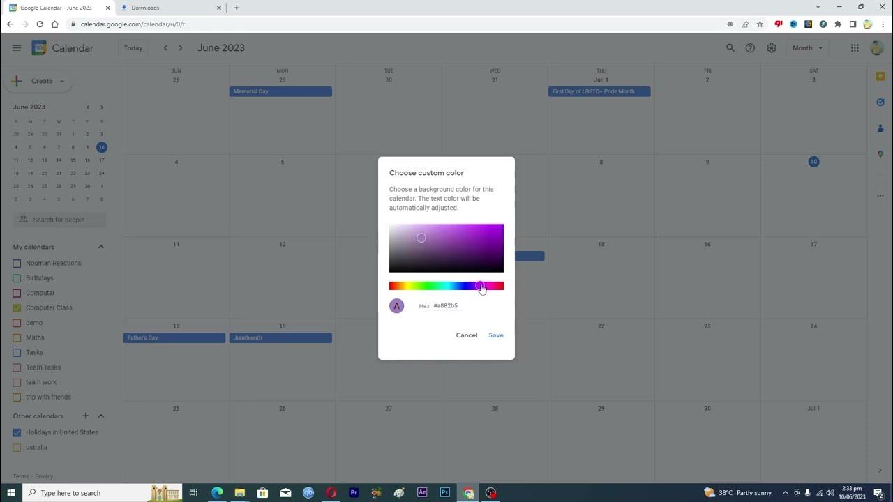Uncheck the Computer Class calendar
This screenshot has width=893, height=502.
tap(17, 308)
